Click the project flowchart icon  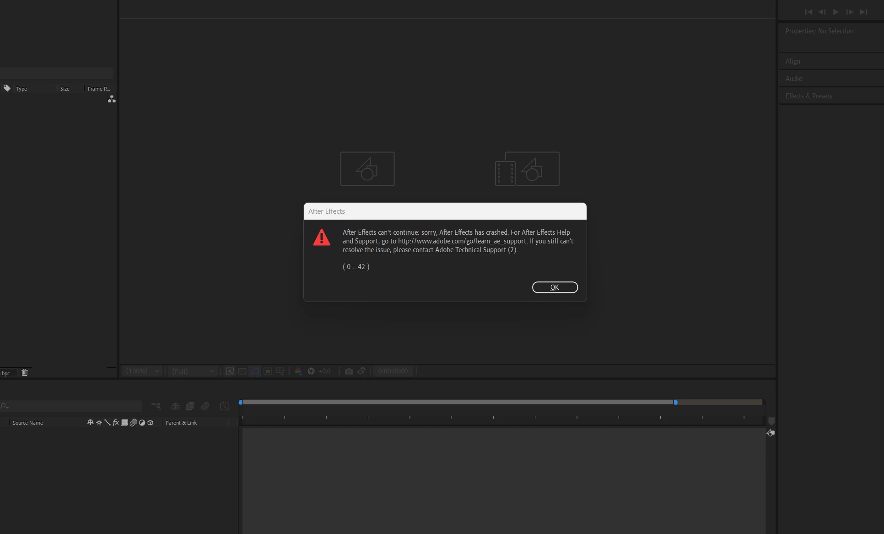pyautogui.click(x=112, y=99)
